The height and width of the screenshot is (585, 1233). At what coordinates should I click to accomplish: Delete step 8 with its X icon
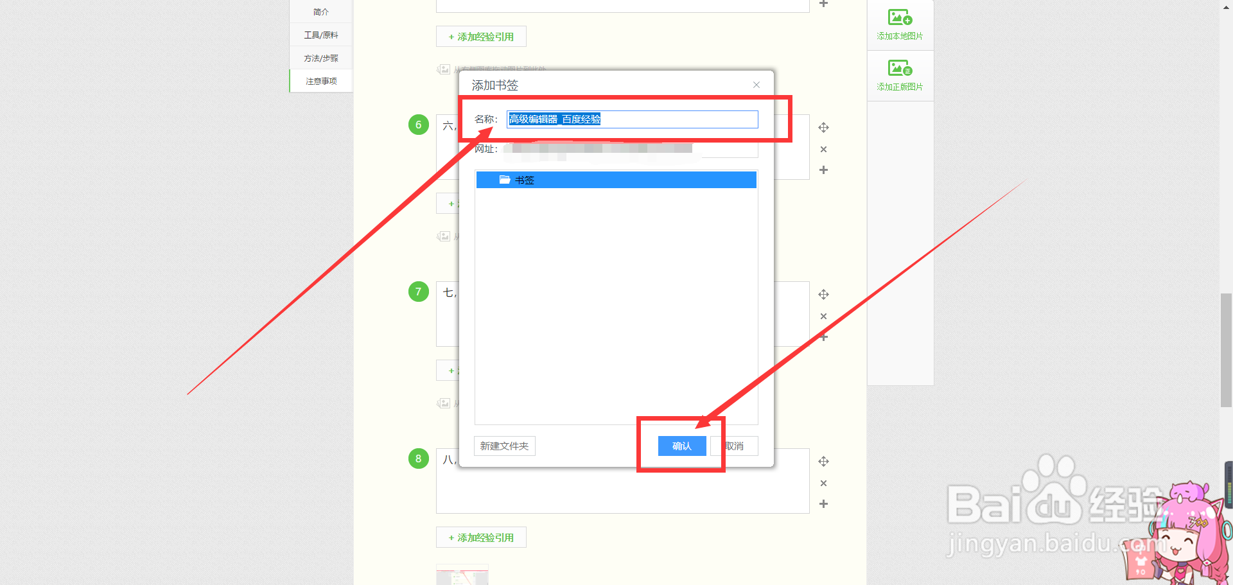pyautogui.click(x=824, y=484)
